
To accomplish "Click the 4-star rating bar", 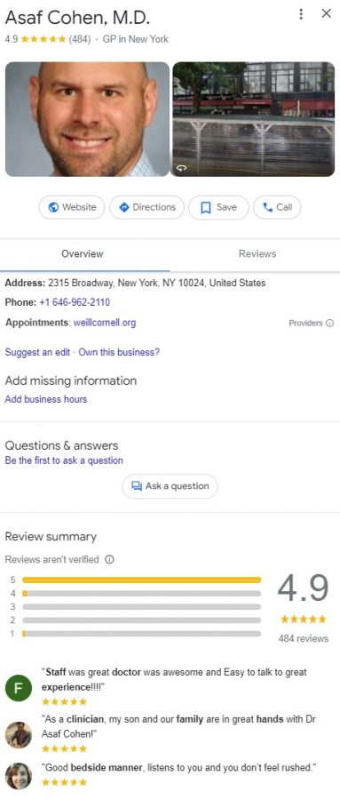I will (142, 594).
